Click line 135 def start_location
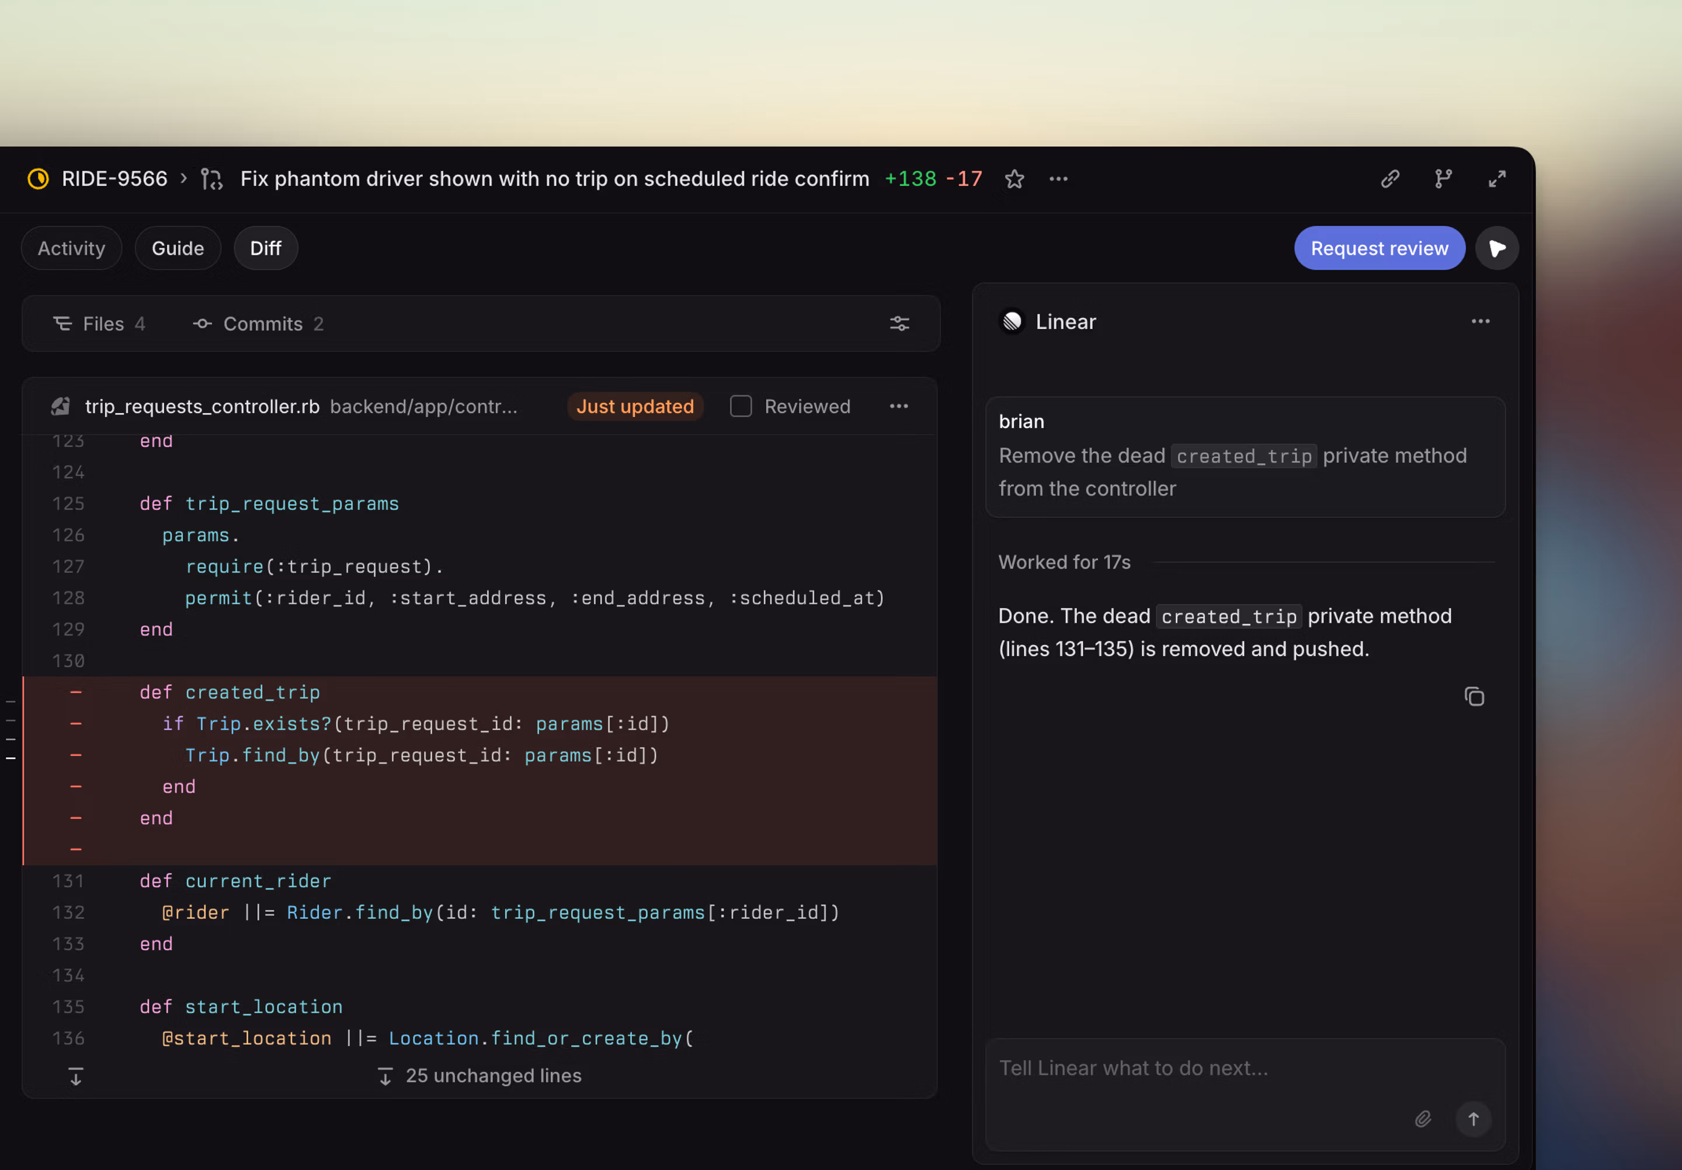The height and width of the screenshot is (1170, 1682). click(x=480, y=1006)
